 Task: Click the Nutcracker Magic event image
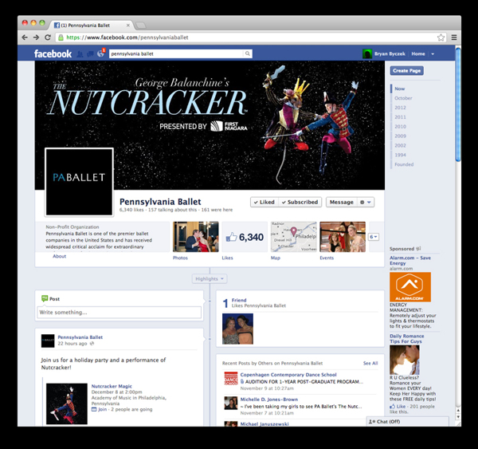point(67,404)
